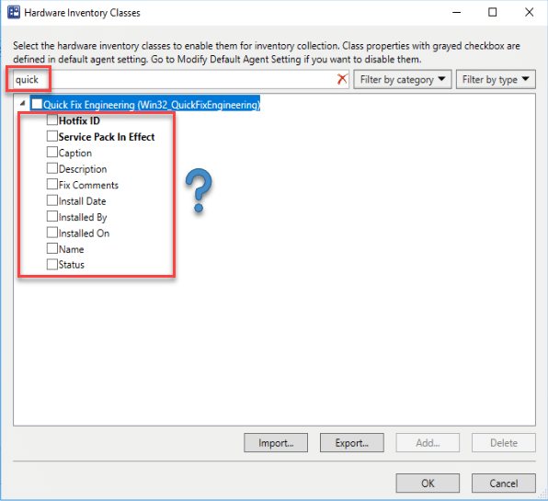The width and height of the screenshot is (548, 501).
Task: Open the Filter by category dropdown
Action: coord(403,80)
